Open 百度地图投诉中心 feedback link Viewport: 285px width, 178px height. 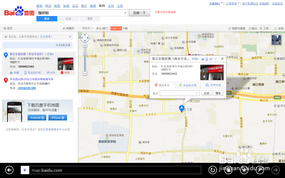[x=54, y=130]
